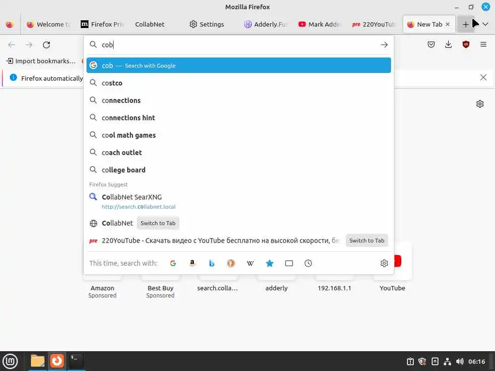495x371 pixels.
Task: Click Switch to Tab for 220YouTube
Action: 366,241
